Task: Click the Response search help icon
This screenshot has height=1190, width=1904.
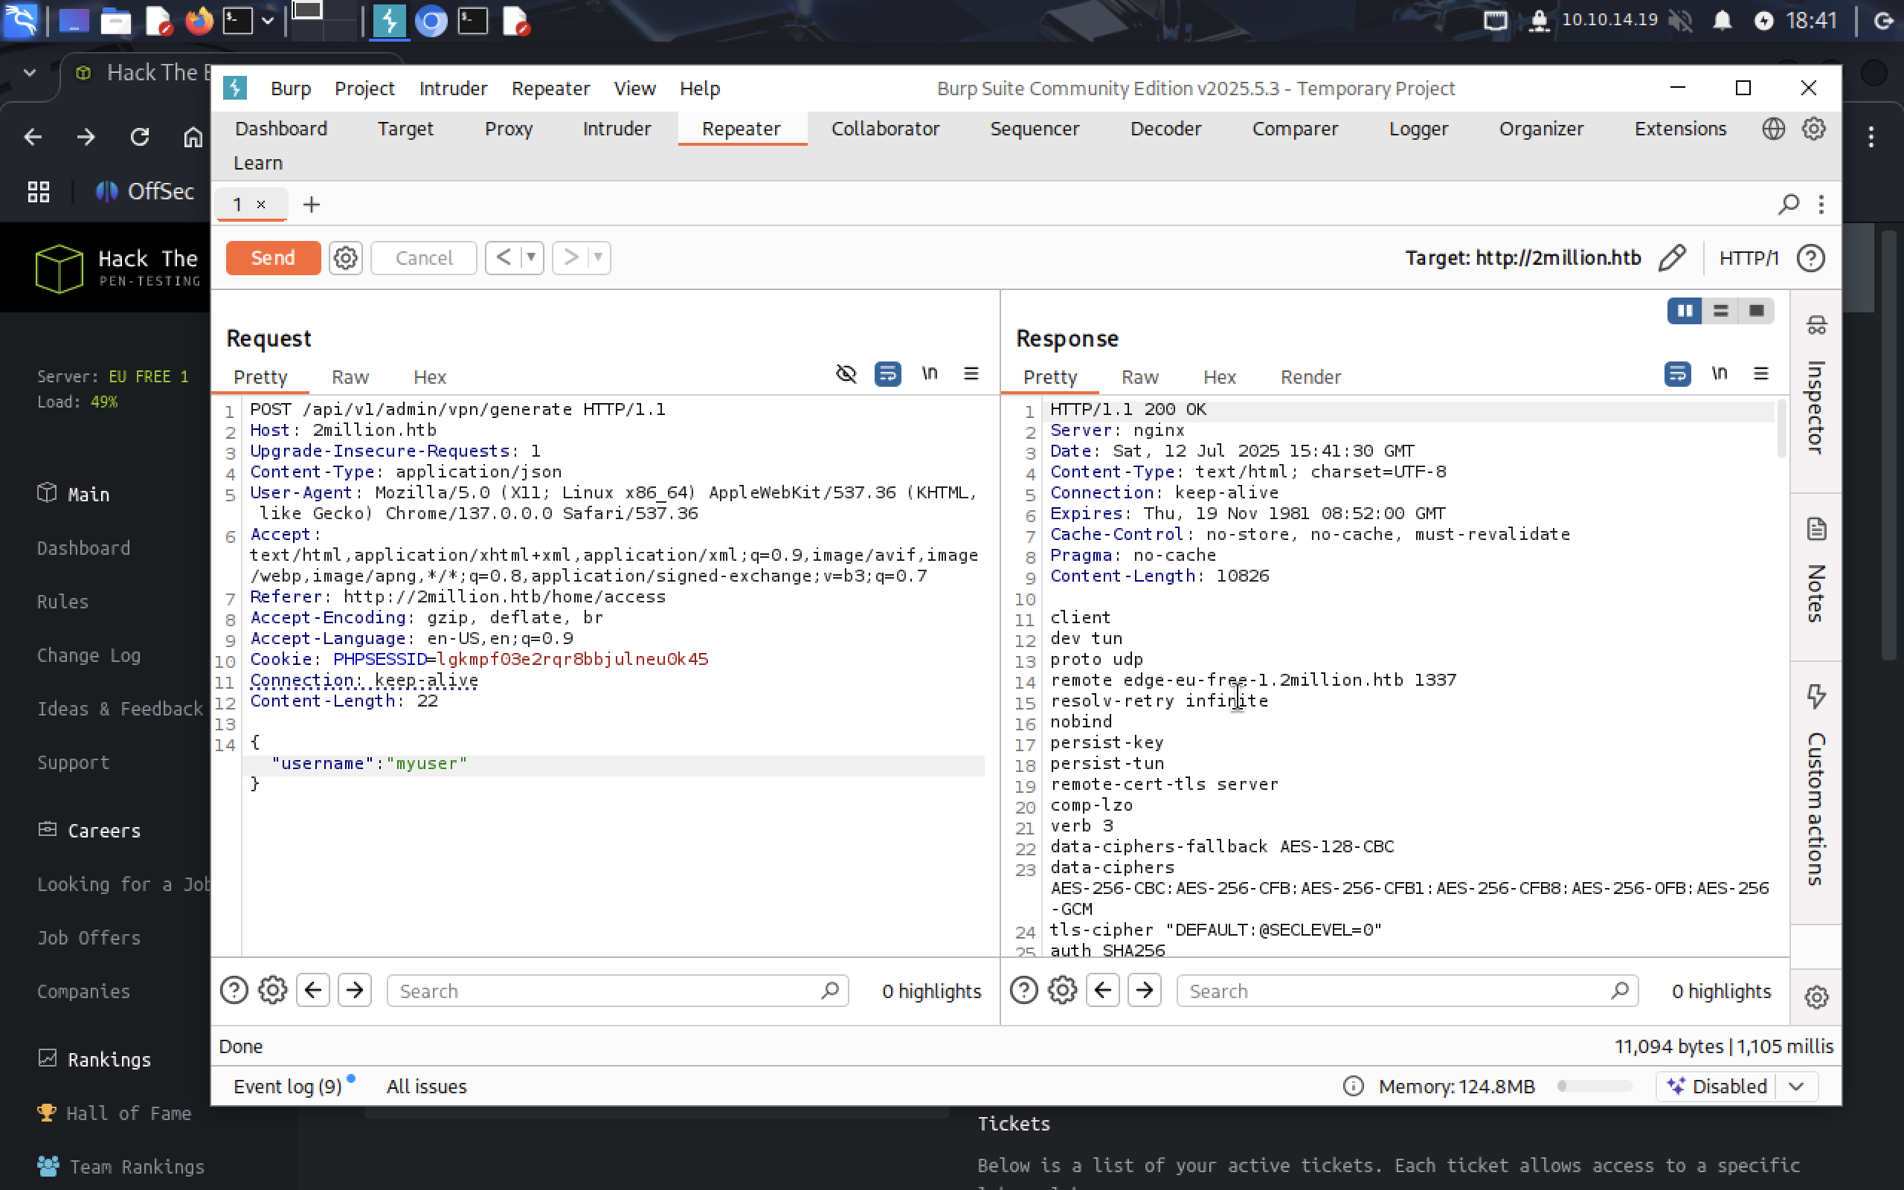Action: coord(1023,990)
